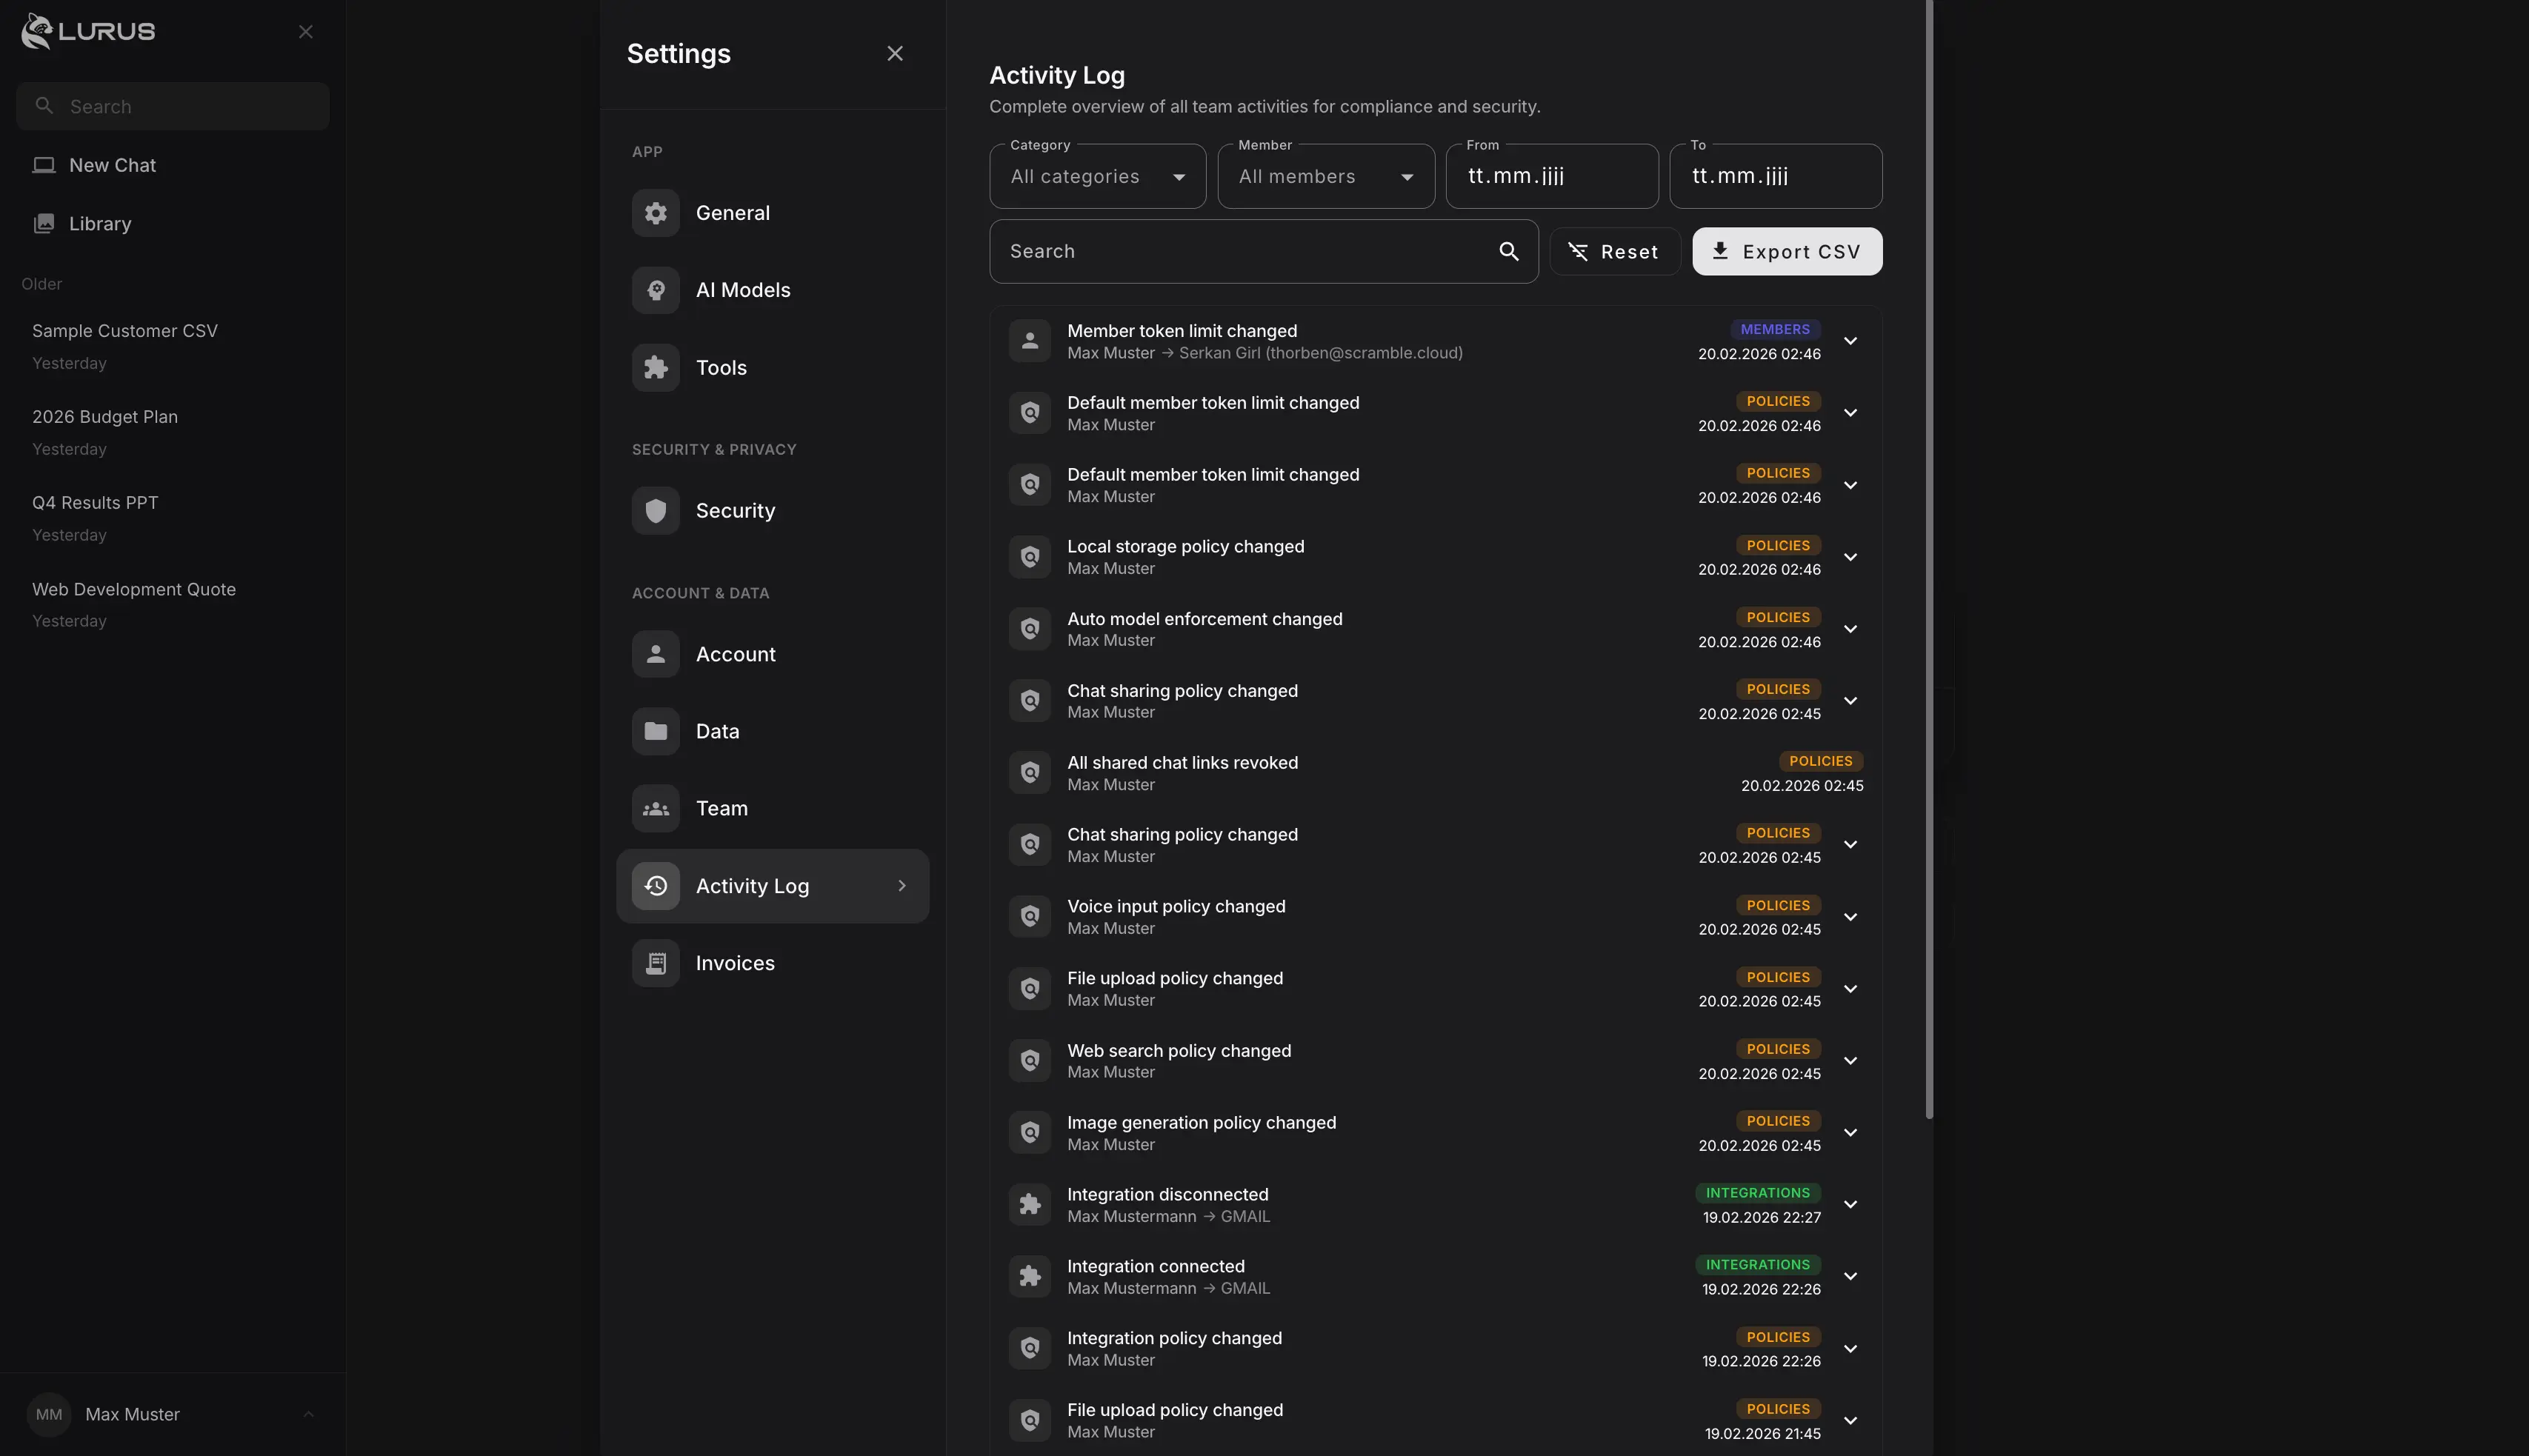The image size is (2529, 1456).
Task: Open the Tools settings section
Action: [x=721, y=367]
